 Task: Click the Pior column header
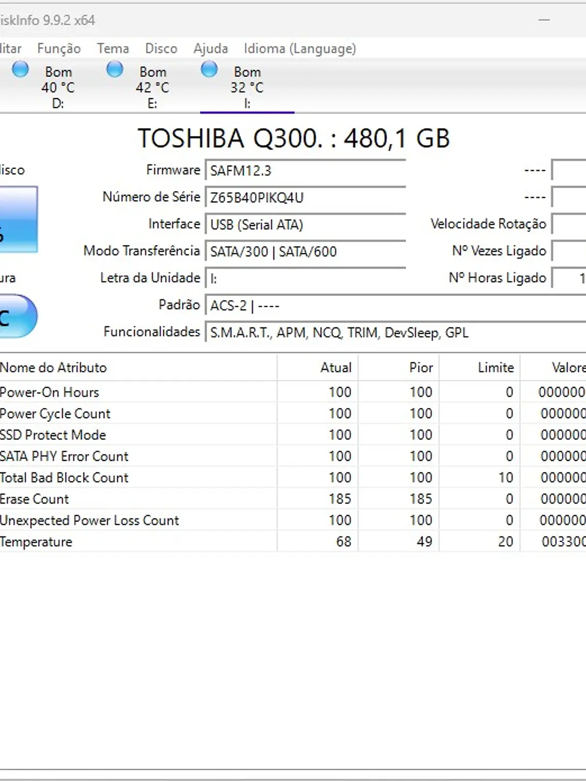click(399, 367)
